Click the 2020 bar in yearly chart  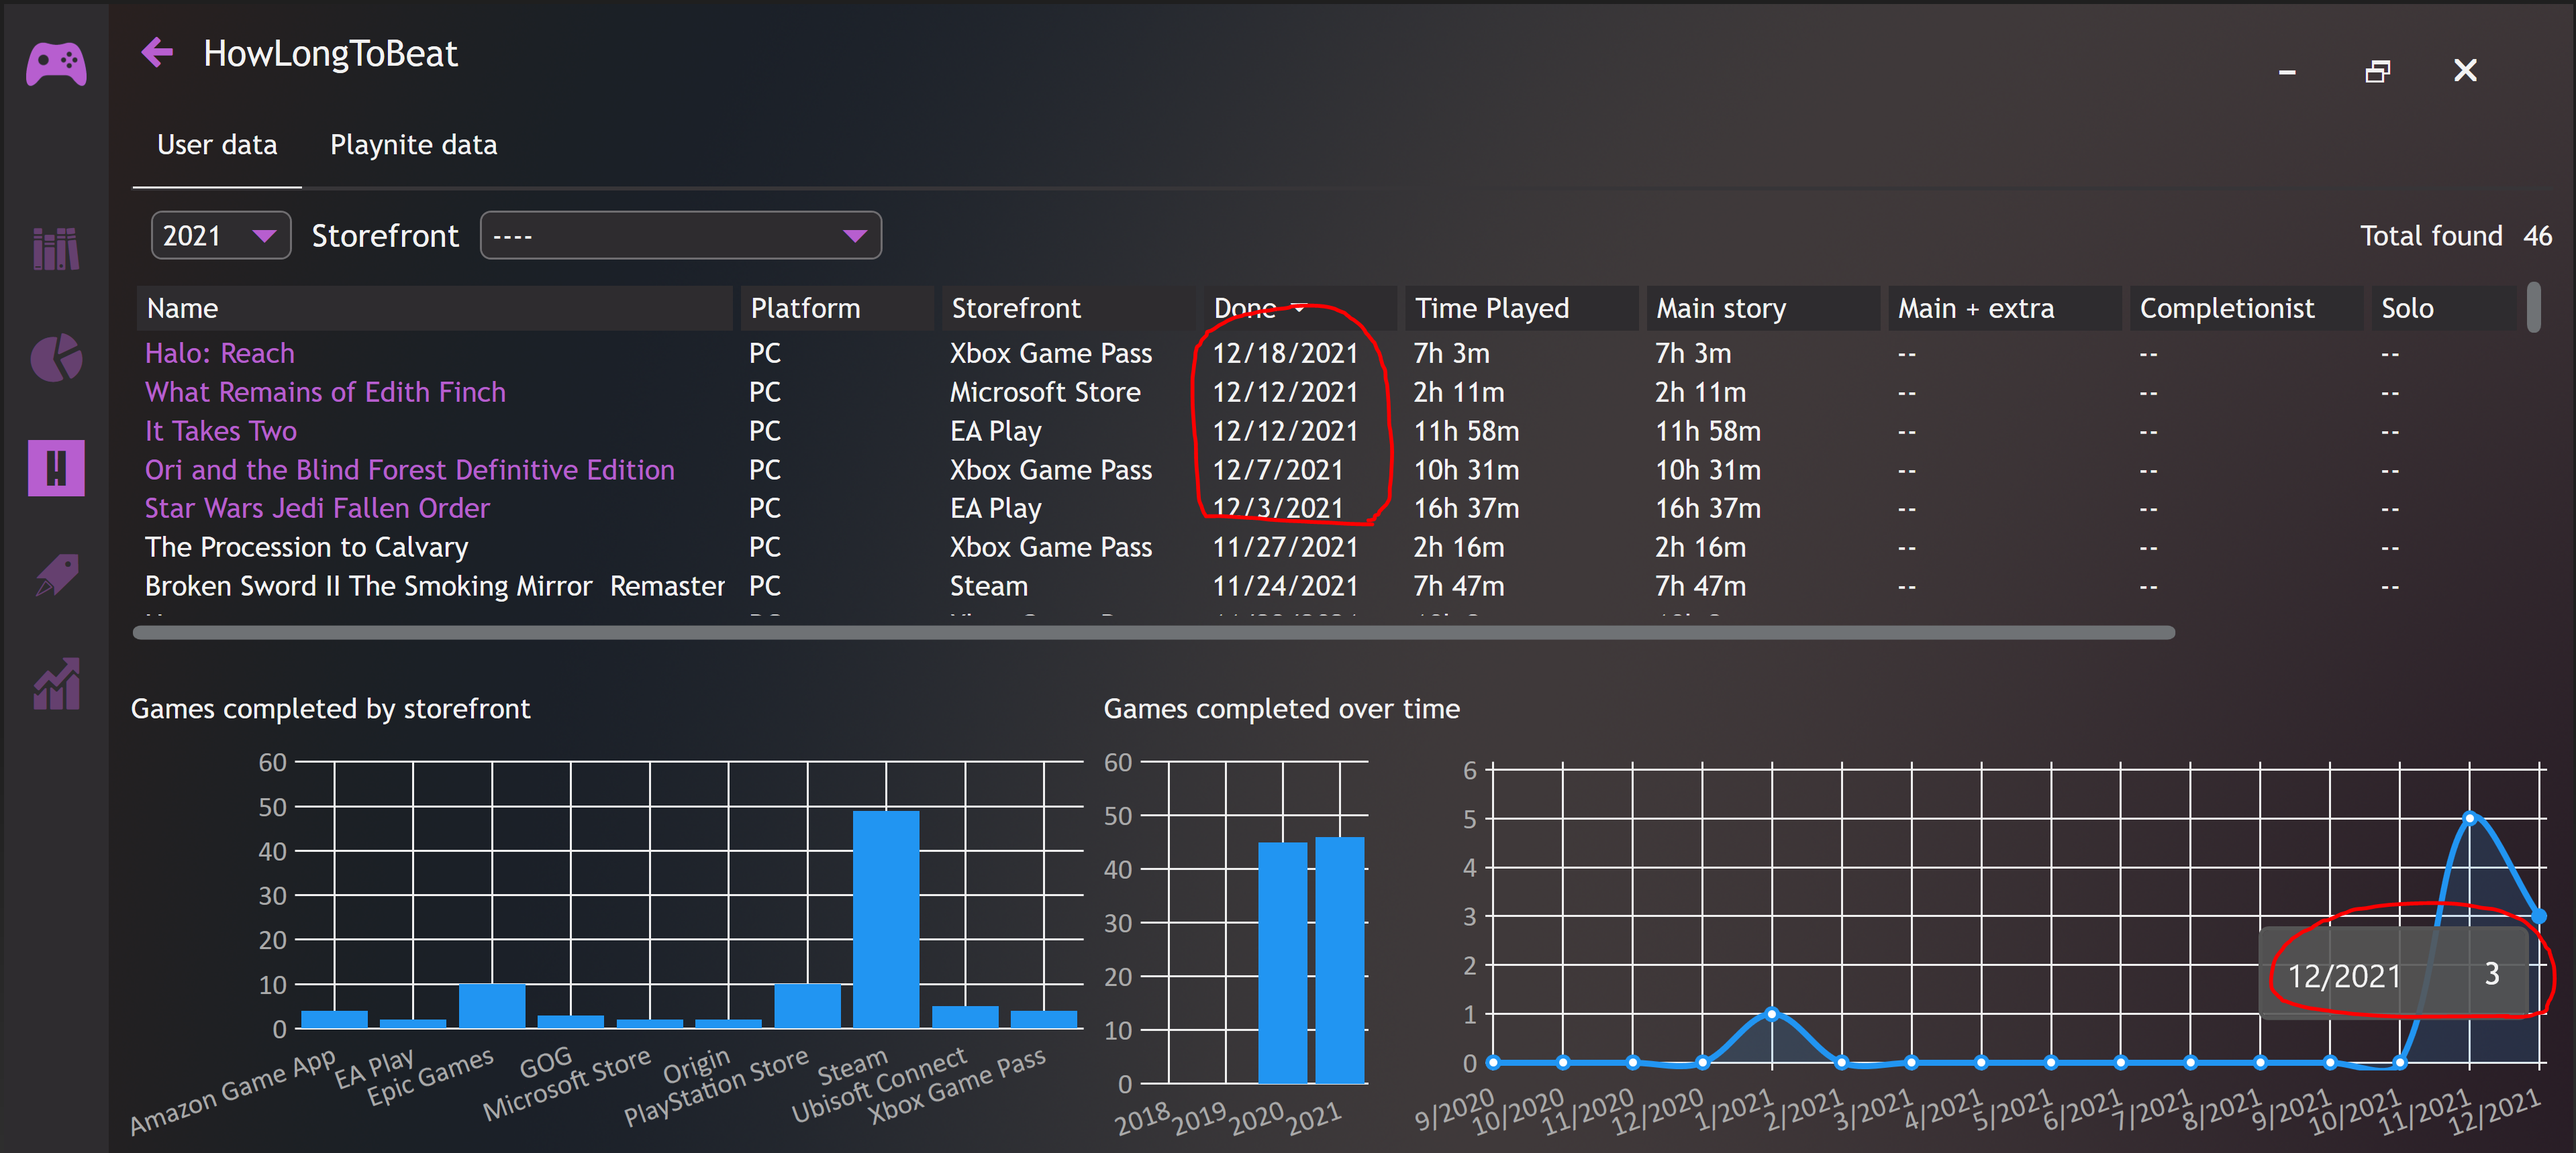tap(1282, 963)
